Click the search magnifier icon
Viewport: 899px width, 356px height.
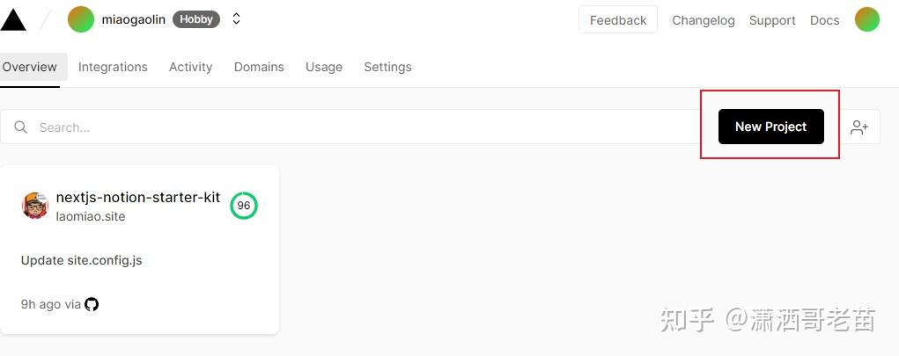coord(20,127)
